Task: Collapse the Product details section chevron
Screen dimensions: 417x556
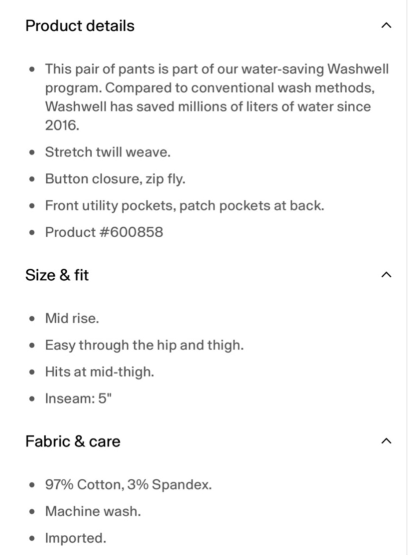Action: click(386, 26)
